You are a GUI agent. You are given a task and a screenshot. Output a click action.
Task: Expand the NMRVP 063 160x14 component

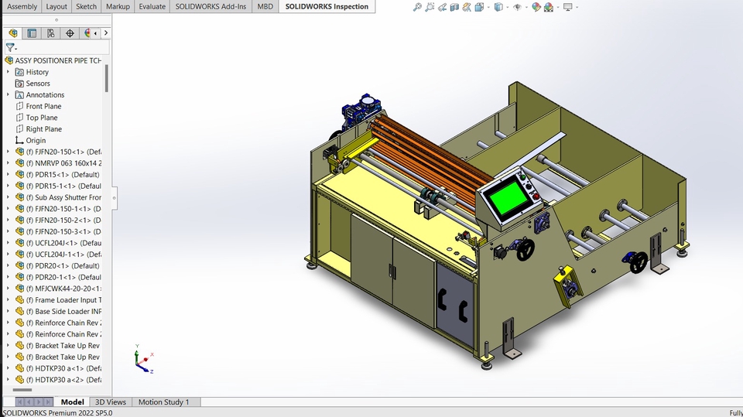[9, 163]
